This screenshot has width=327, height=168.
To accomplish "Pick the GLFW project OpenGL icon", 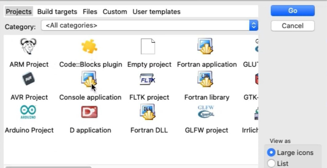I will pyautogui.click(x=206, y=112).
